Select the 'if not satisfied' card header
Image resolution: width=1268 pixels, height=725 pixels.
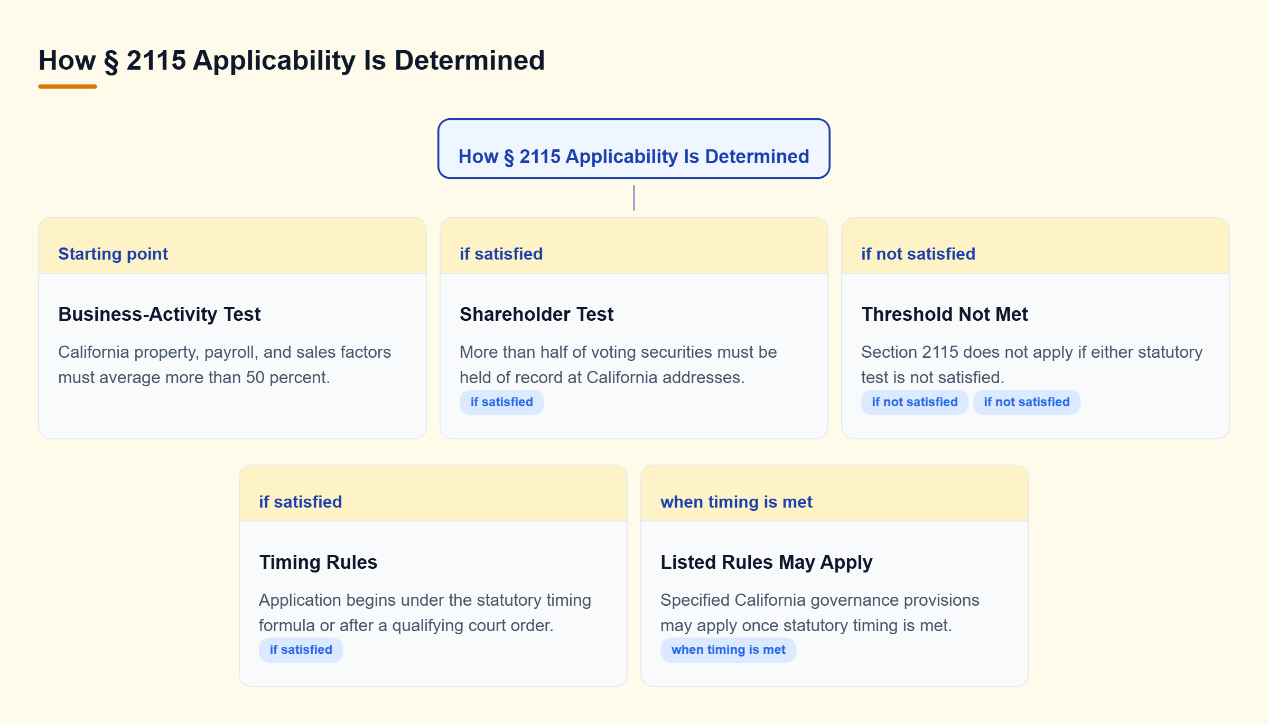[x=1035, y=246]
